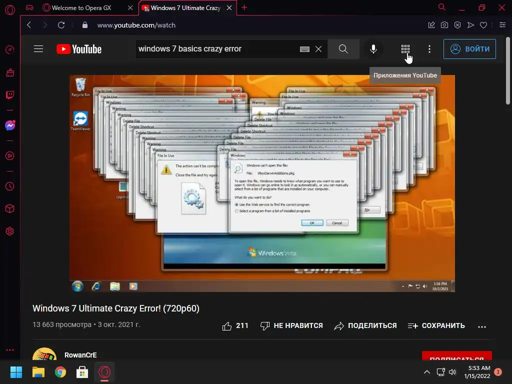Open GX Control speedometer icon in sidebar
The image size is (512, 384).
(x=10, y=49)
